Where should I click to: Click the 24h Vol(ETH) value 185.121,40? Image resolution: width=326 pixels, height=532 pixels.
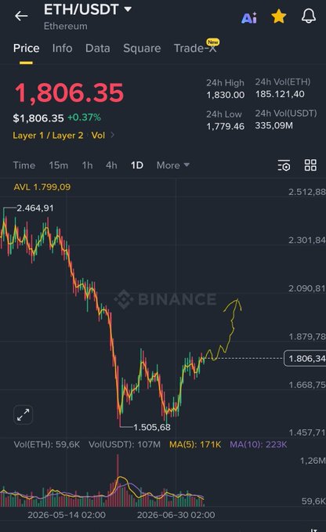(280, 94)
